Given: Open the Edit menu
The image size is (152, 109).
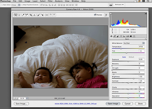Looking at the screenshot, I should click(x=20, y=1).
